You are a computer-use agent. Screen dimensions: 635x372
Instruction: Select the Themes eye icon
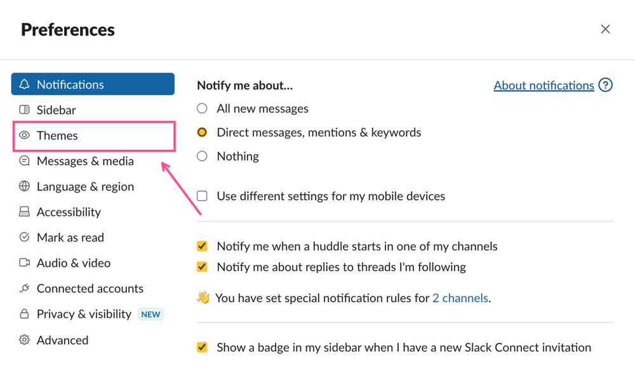pos(25,135)
